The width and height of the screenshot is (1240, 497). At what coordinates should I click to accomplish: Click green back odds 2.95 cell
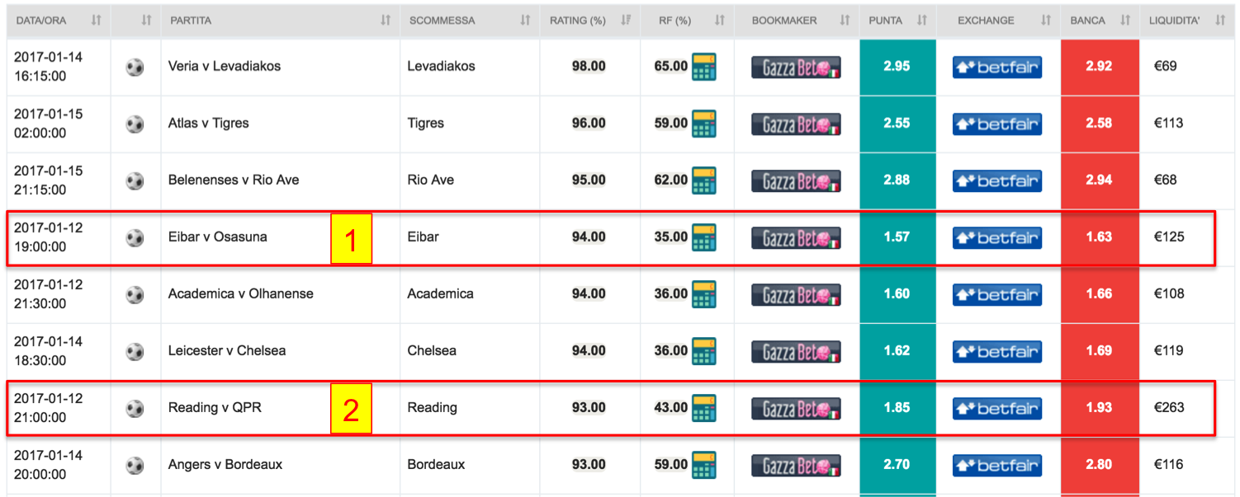[x=897, y=66]
